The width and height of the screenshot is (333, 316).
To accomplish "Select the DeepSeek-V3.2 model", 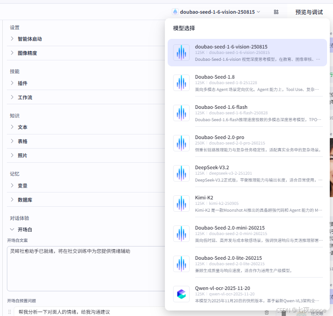I will point(247,173).
